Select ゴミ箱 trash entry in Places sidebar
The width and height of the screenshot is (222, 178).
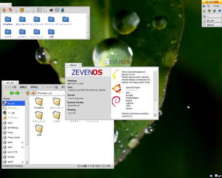13,113
